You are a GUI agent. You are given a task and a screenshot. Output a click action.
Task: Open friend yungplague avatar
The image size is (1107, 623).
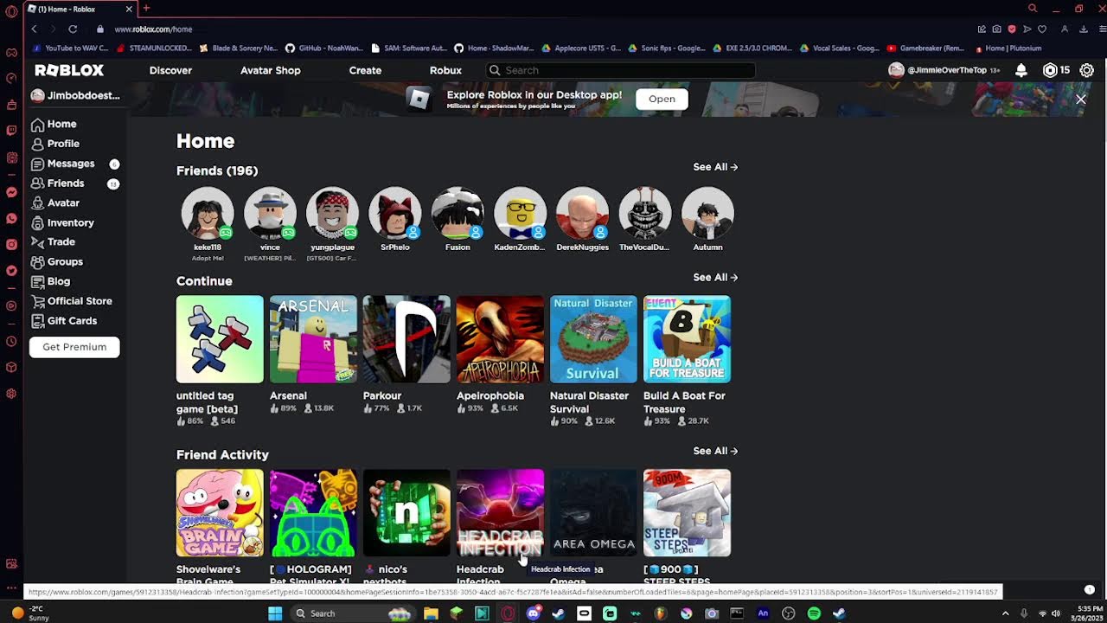coord(332,213)
